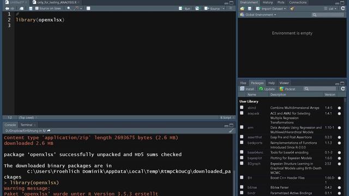This screenshot has height=196, width=349.
Task: Open the Environment tab
Action: point(249,2)
